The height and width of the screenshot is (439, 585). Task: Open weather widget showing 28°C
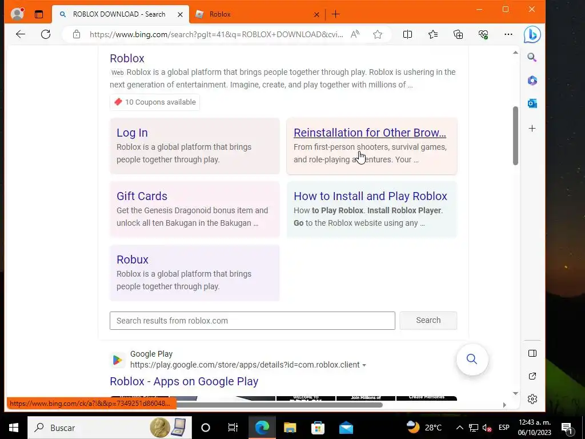click(424, 428)
